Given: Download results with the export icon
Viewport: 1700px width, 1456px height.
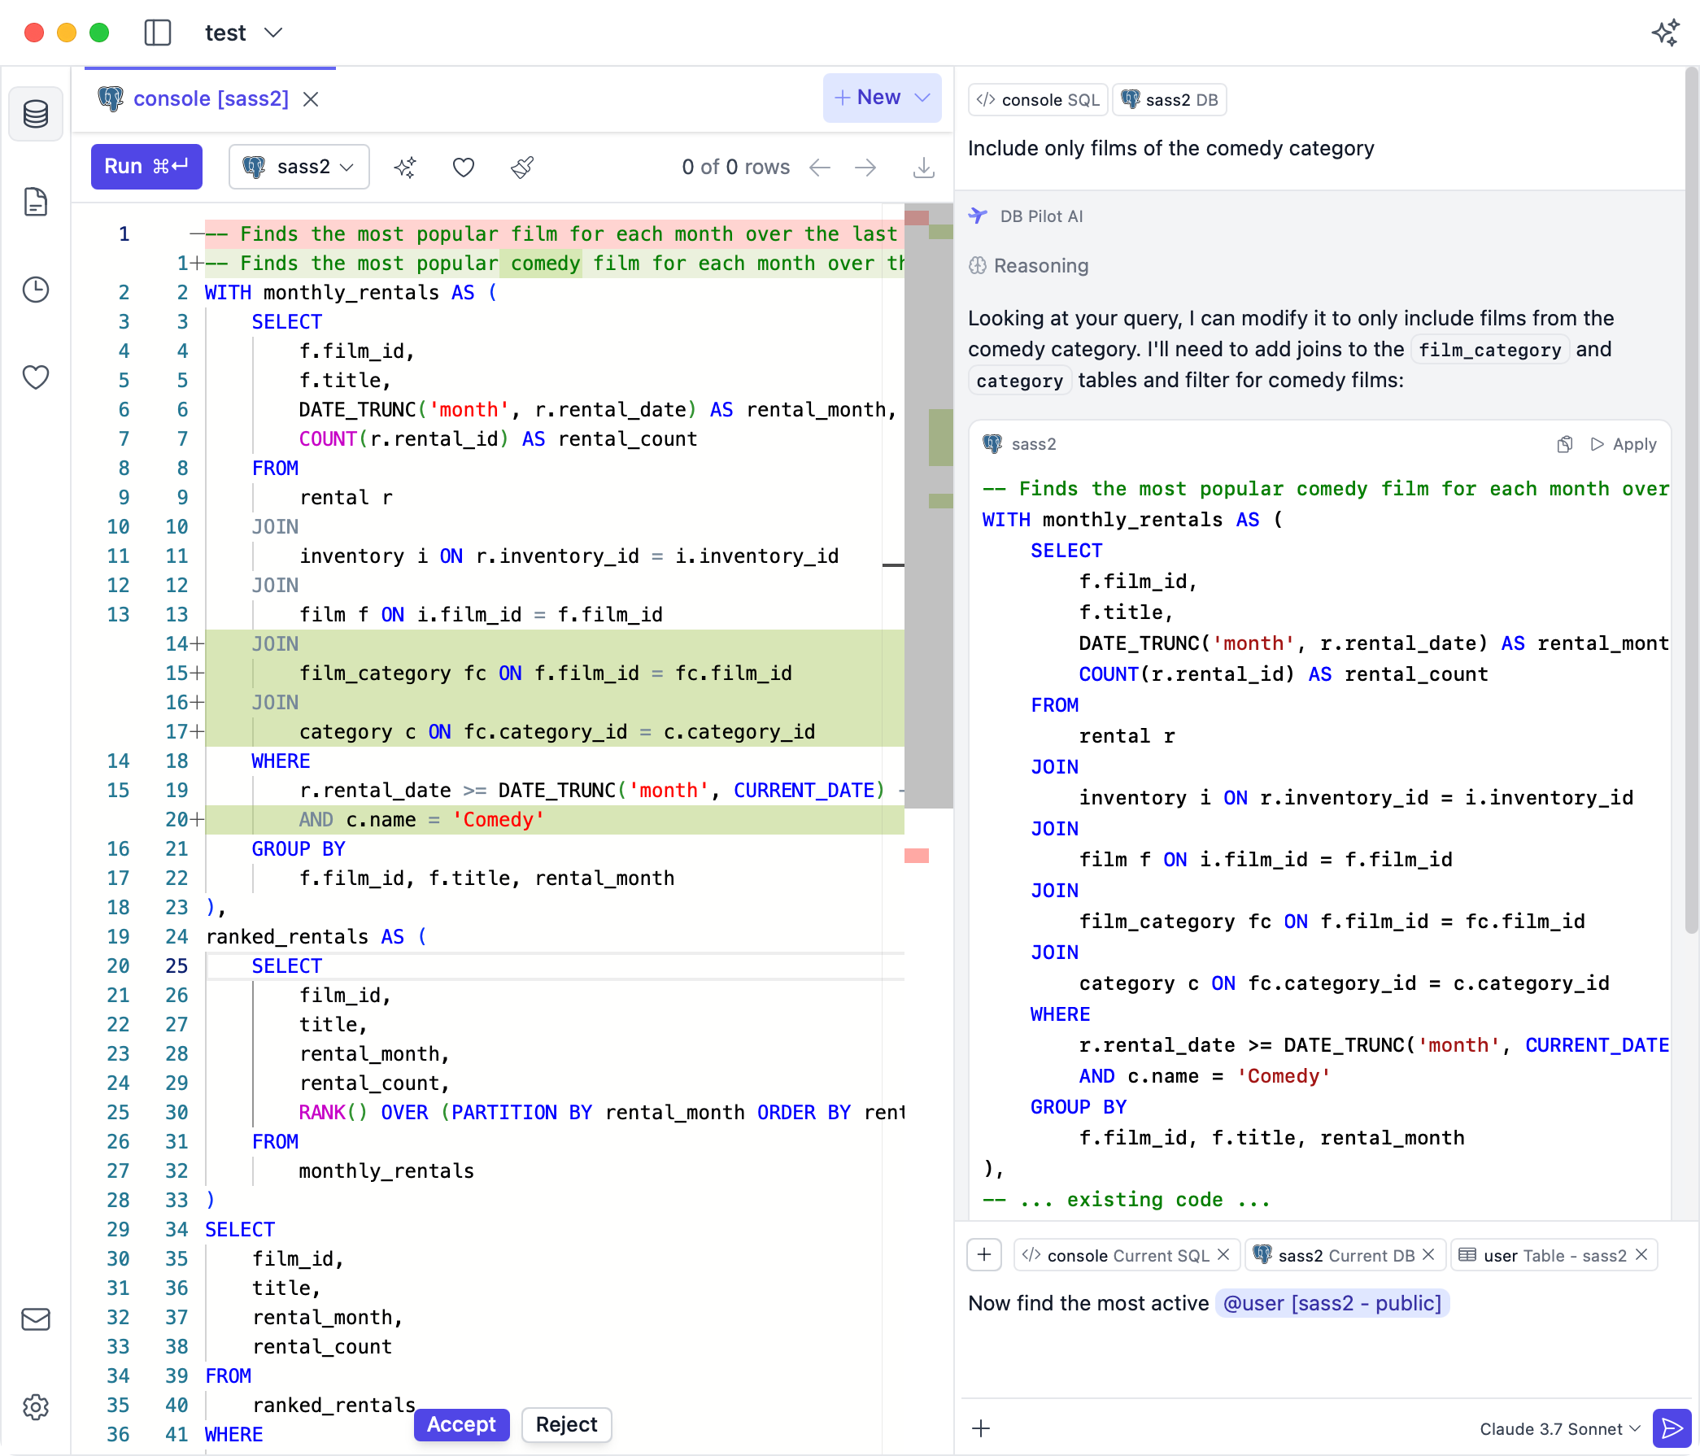Looking at the screenshot, I should point(924,168).
